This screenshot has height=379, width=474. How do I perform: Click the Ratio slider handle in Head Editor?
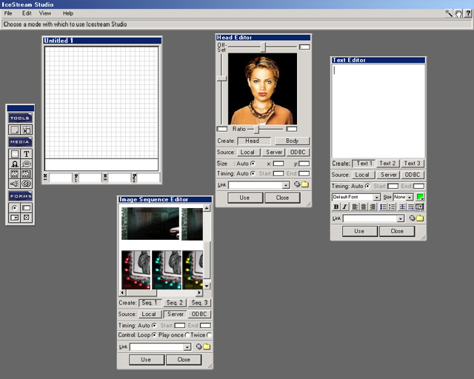coord(256,130)
